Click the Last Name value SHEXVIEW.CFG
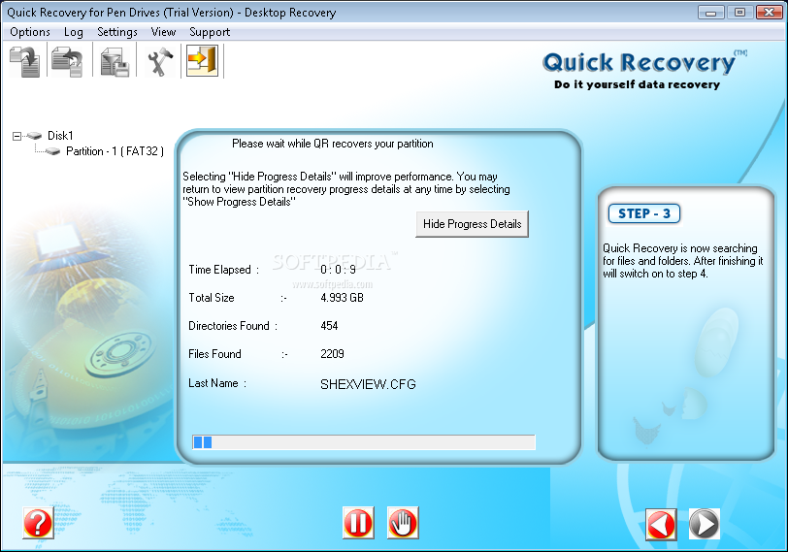The width and height of the screenshot is (788, 552). [x=368, y=384]
